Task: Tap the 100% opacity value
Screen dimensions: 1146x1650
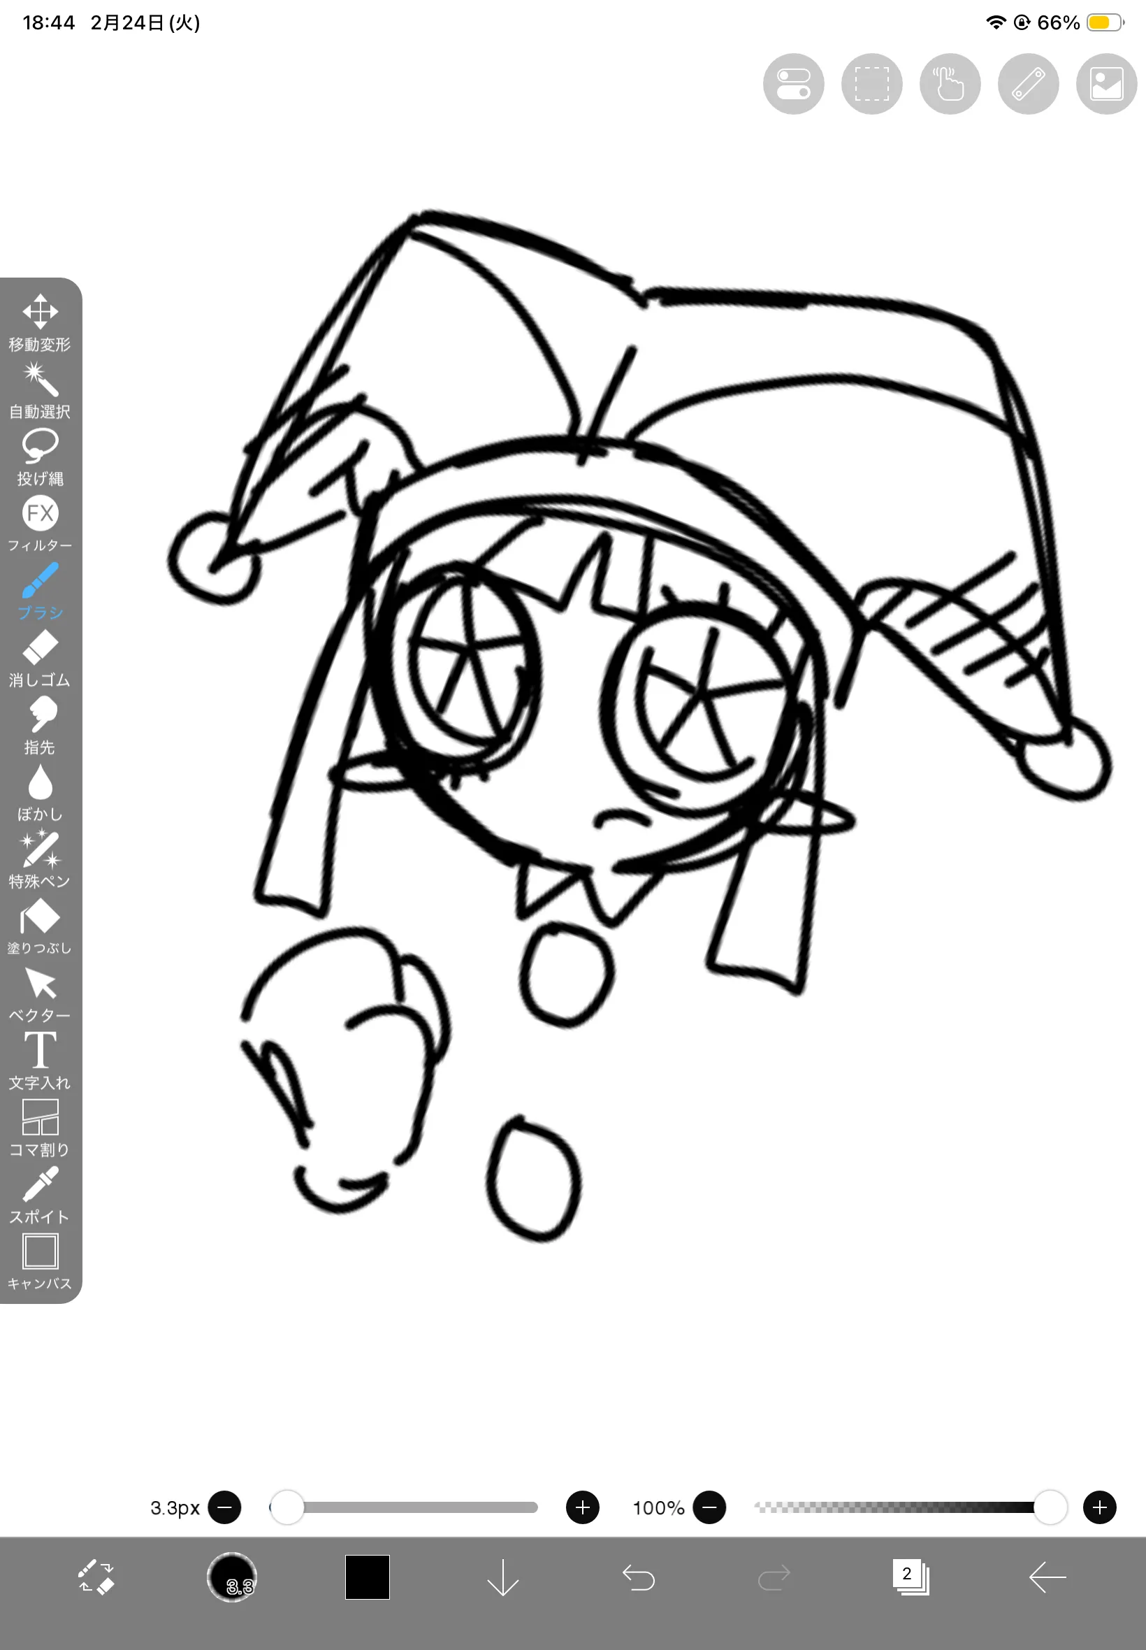Action: [658, 1508]
